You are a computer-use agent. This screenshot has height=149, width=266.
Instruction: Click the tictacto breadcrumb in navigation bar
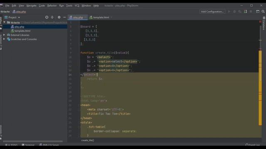coord(5,12)
